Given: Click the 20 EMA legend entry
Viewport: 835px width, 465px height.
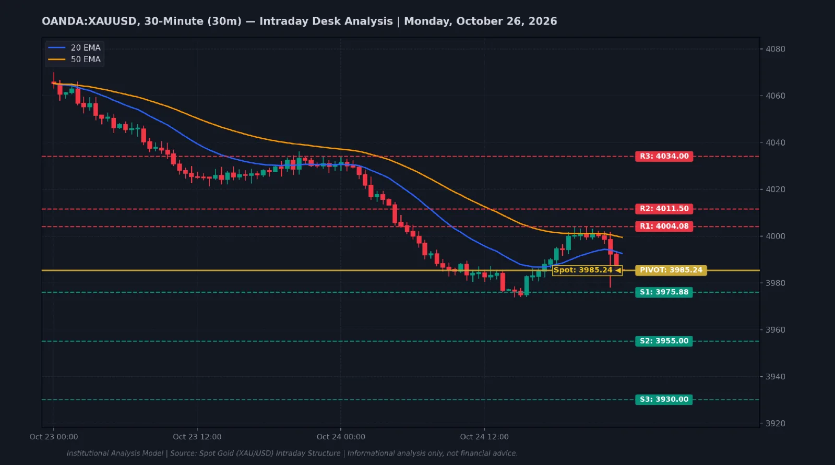Looking at the screenshot, I should 75,47.
